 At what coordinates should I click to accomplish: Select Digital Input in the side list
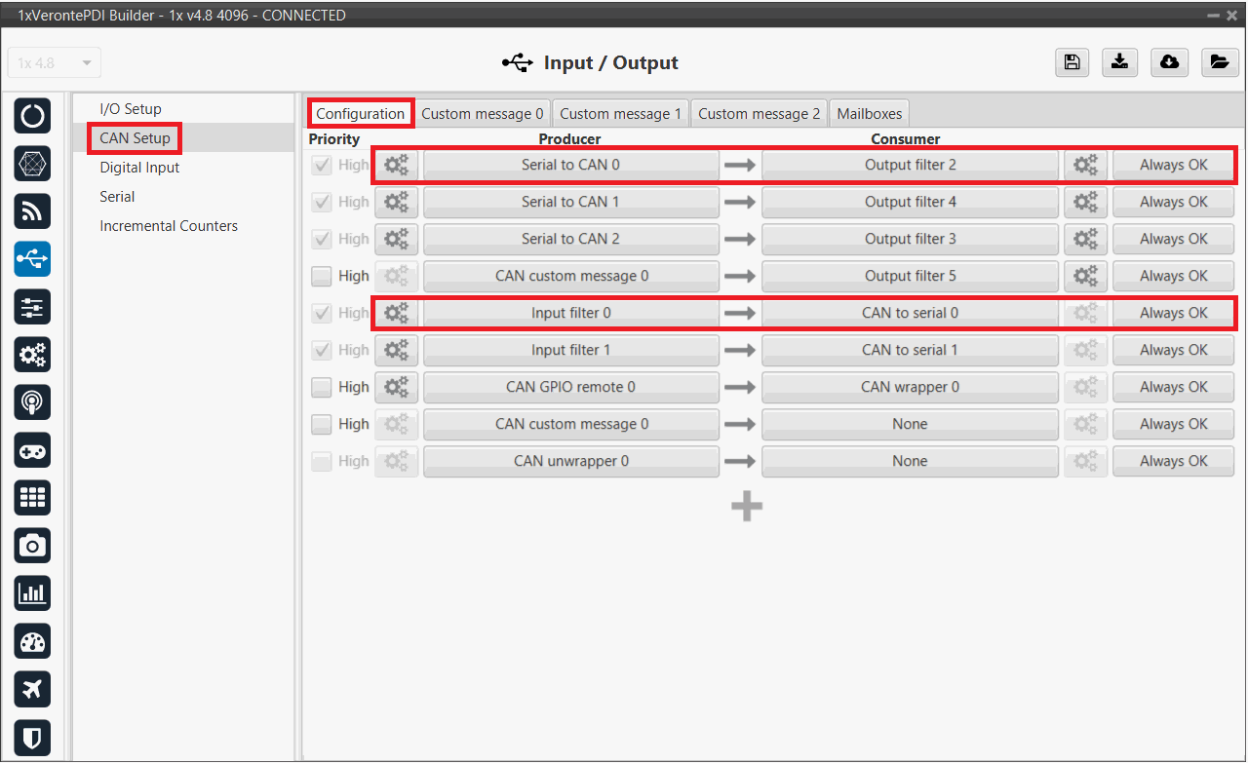139,168
